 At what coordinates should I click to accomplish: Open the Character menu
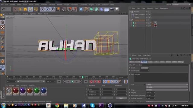click(83, 5)
